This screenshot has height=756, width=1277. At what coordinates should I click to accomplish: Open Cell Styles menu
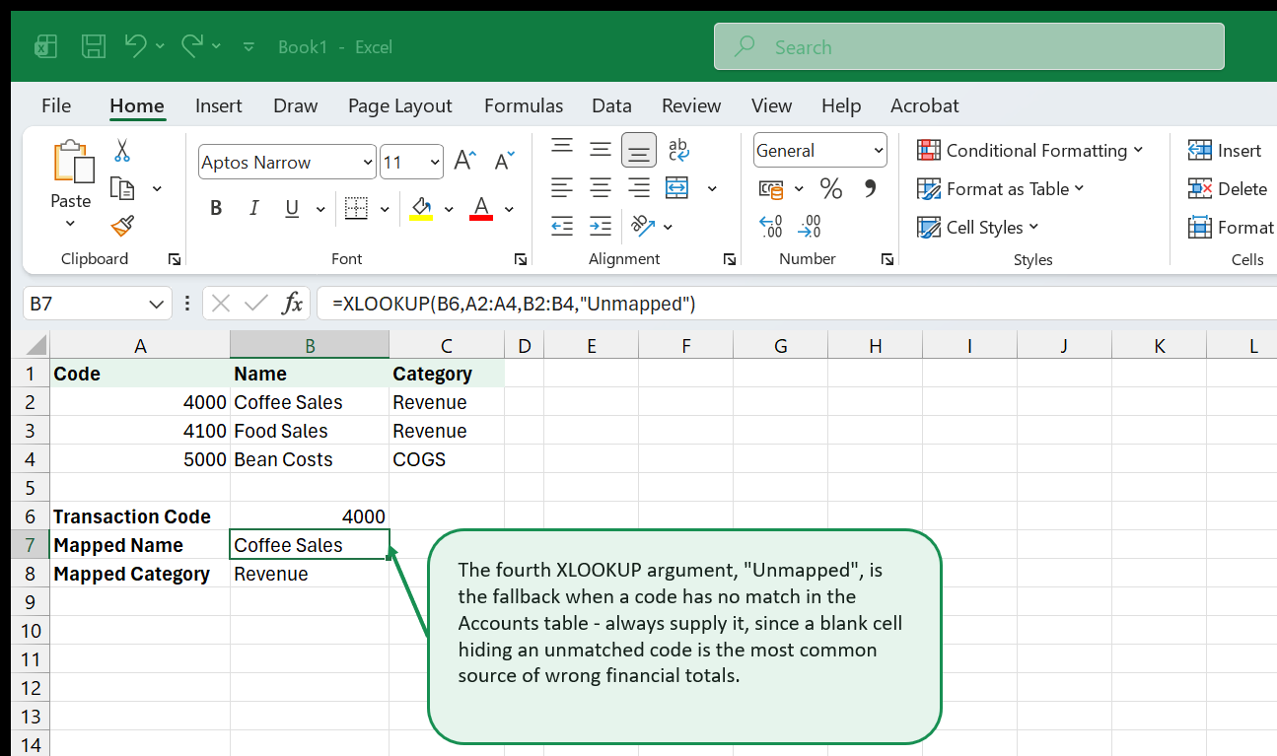977,227
